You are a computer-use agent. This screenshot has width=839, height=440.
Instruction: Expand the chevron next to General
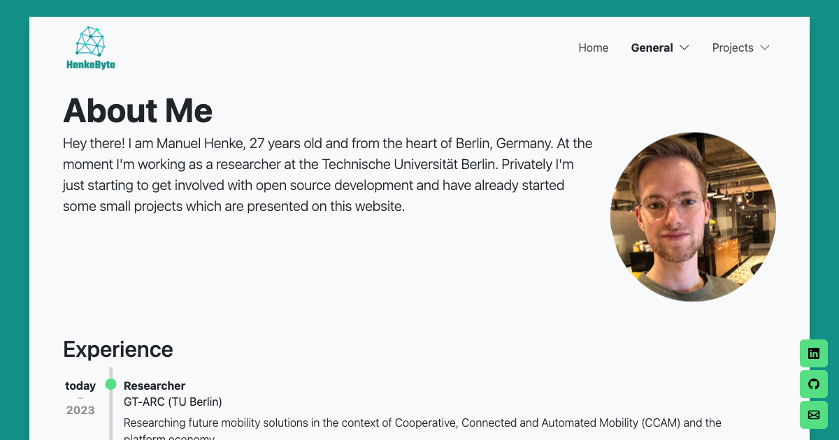(684, 47)
